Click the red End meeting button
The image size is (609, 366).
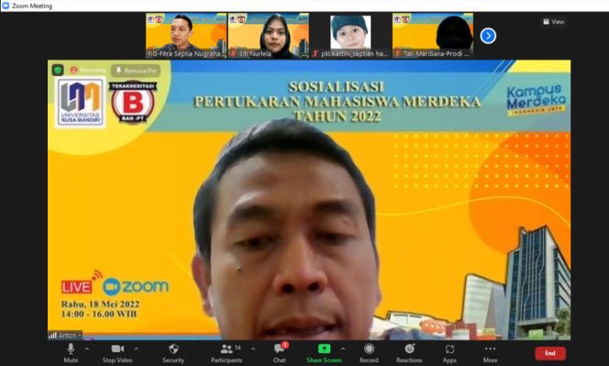point(550,353)
